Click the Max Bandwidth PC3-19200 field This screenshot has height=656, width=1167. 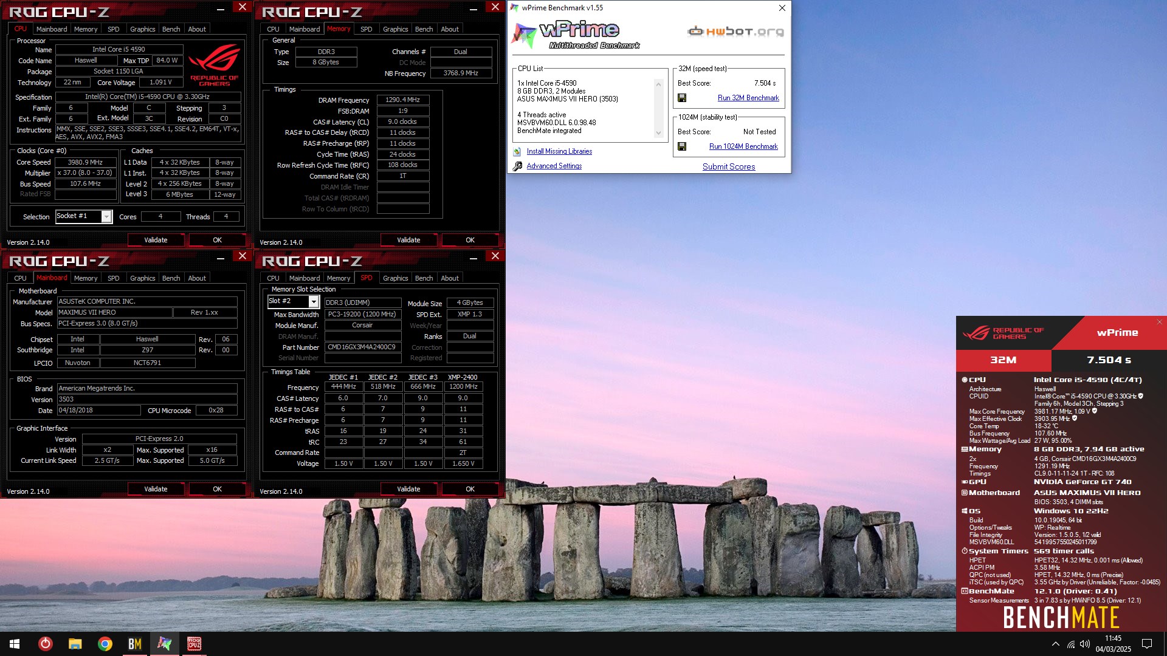363,314
